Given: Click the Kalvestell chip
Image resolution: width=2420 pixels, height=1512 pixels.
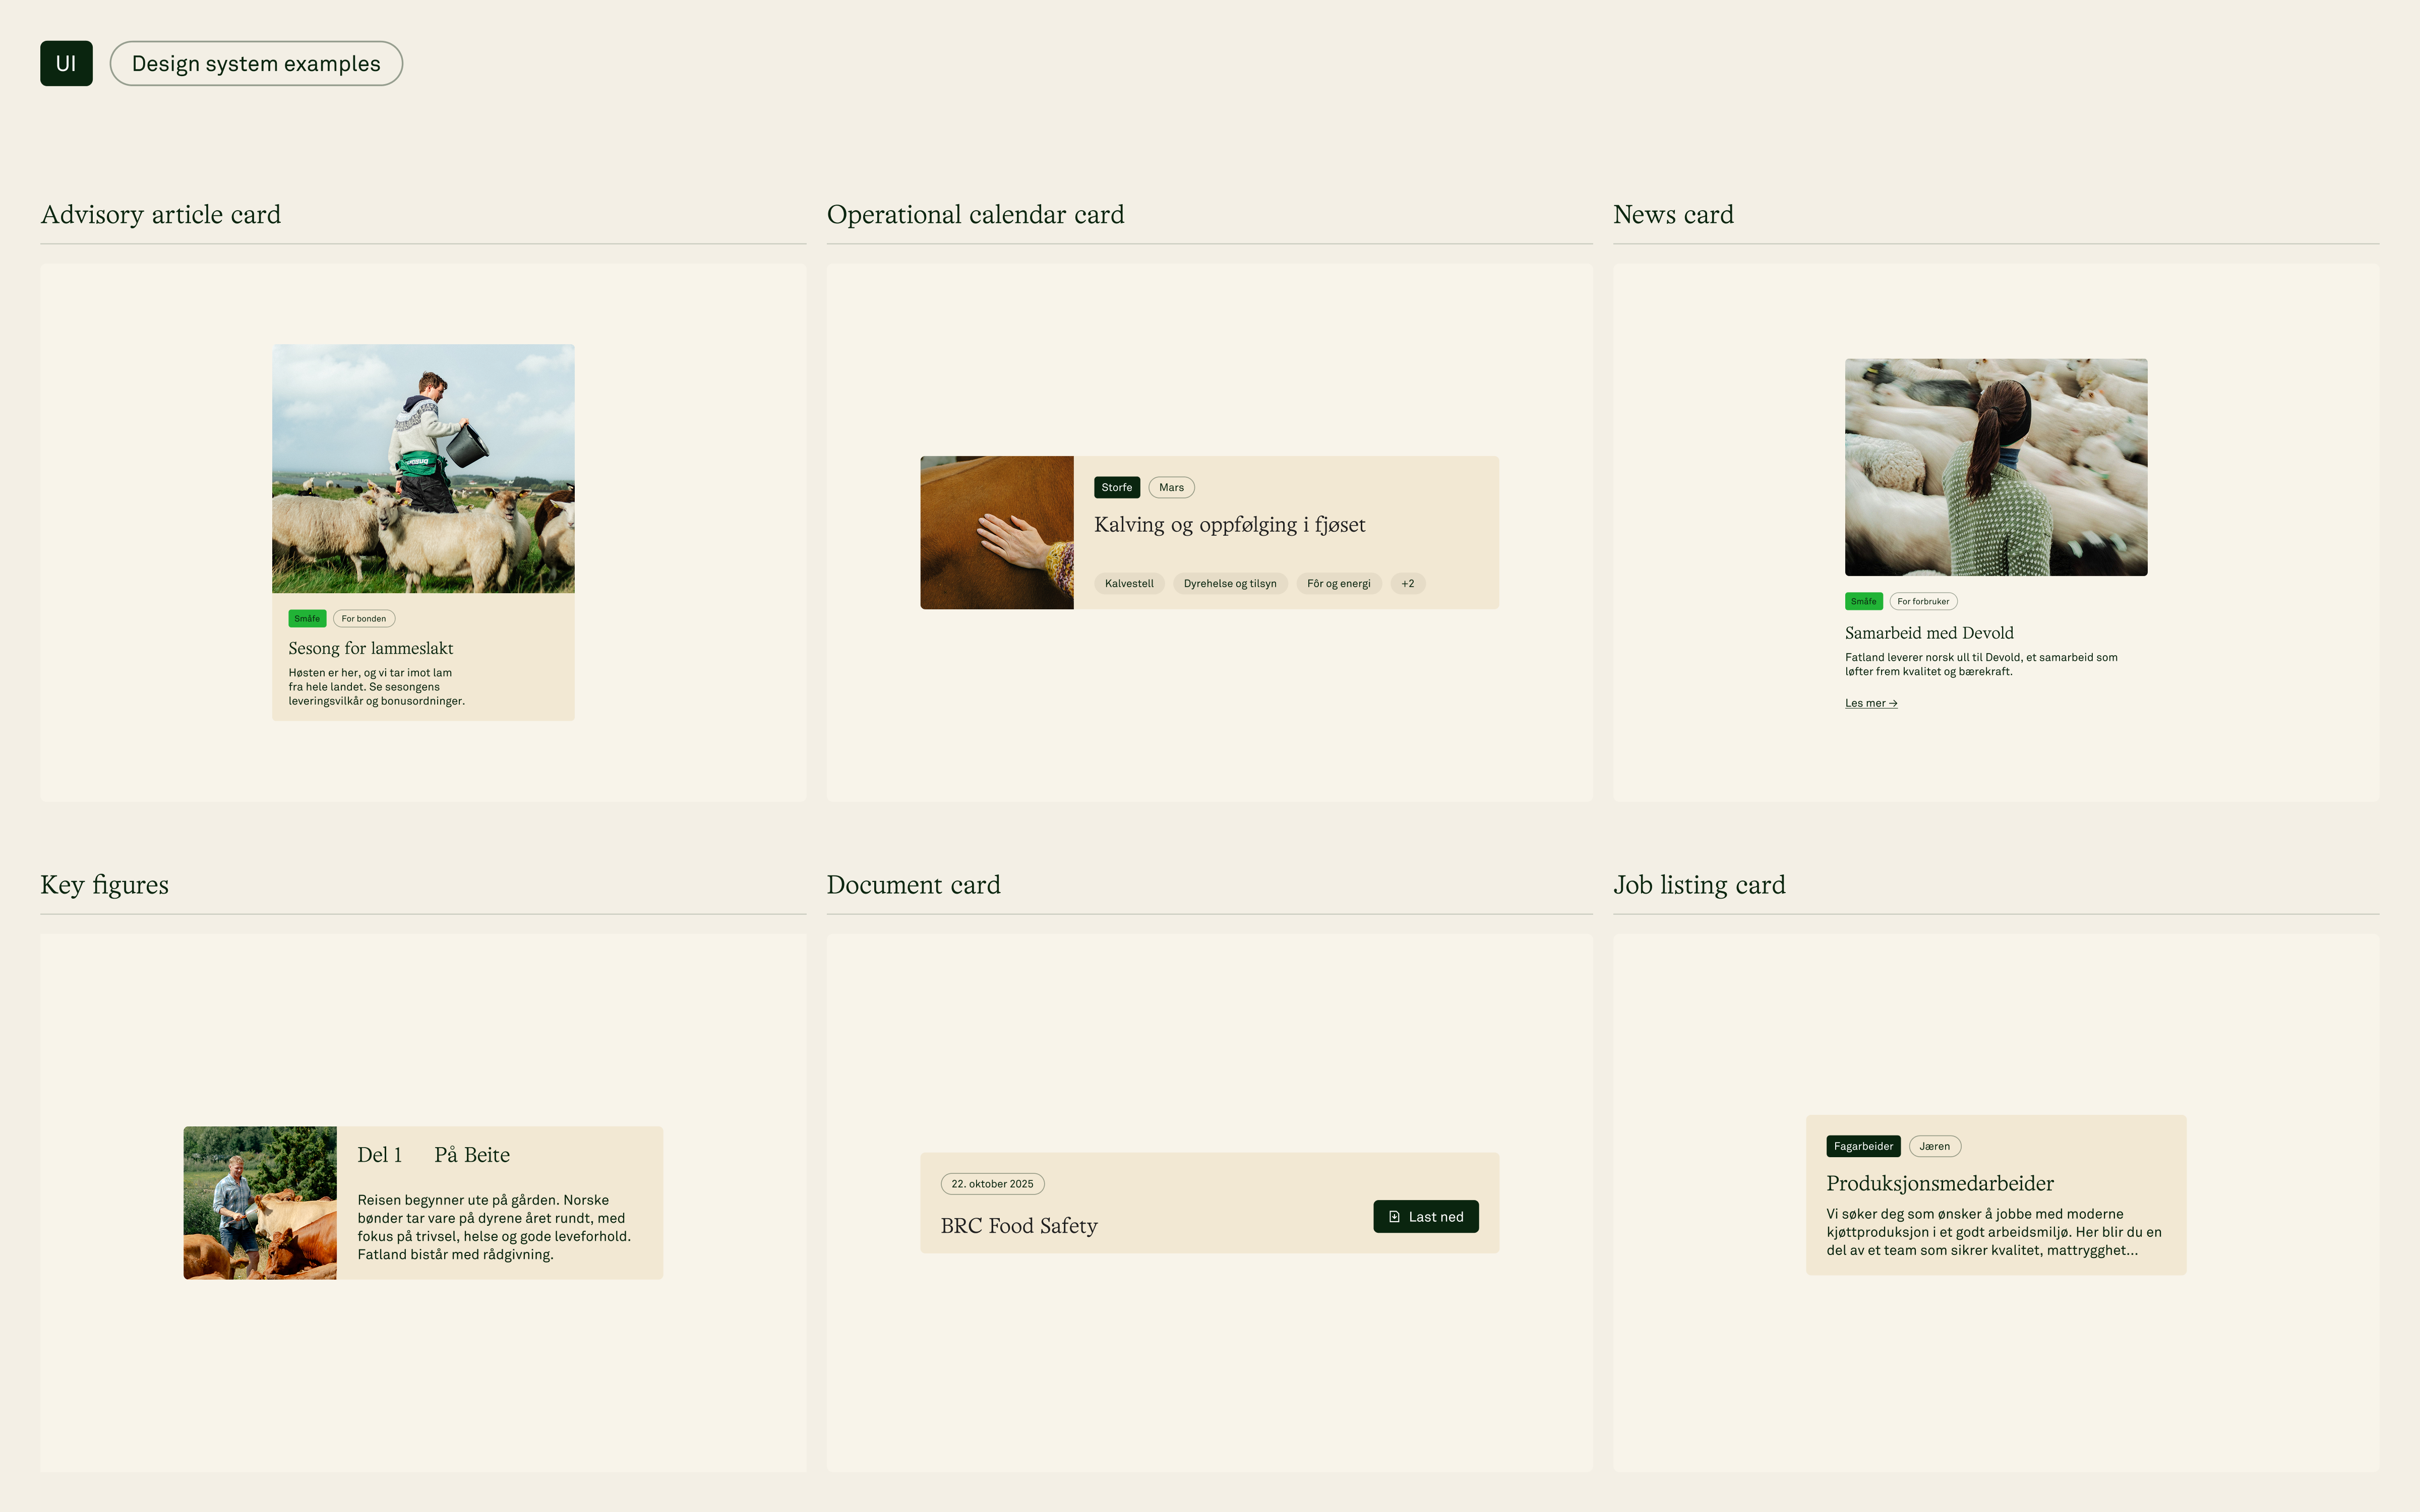Looking at the screenshot, I should (x=1128, y=584).
